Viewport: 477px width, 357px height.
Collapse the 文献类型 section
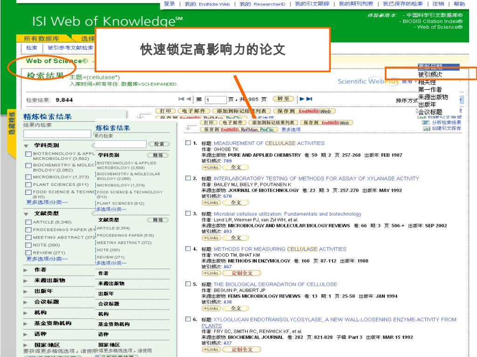click(x=26, y=214)
